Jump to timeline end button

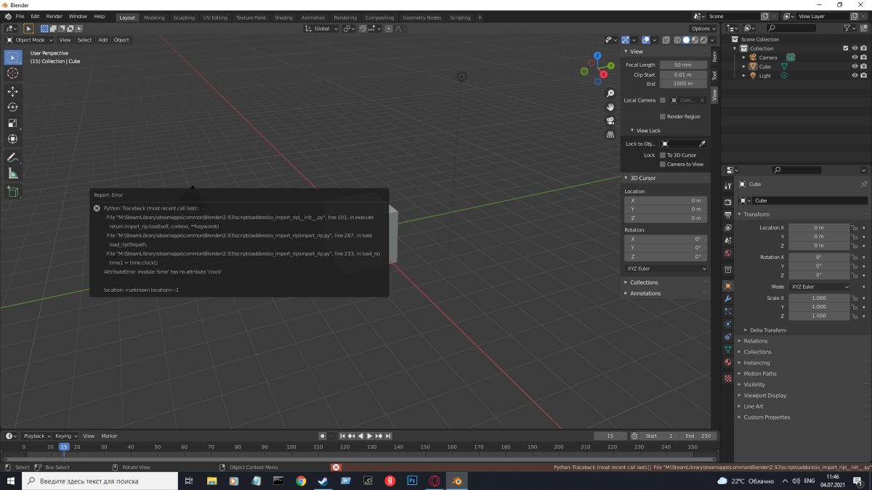388,436
